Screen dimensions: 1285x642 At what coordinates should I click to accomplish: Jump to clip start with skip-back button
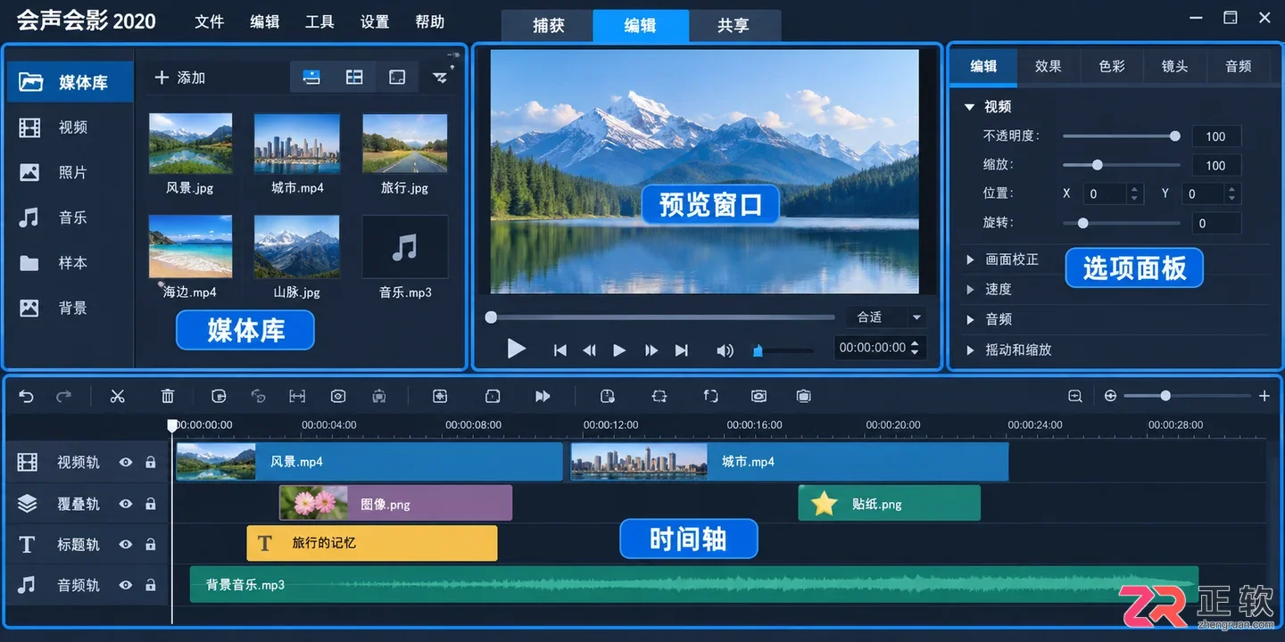[x=560, y=350]
